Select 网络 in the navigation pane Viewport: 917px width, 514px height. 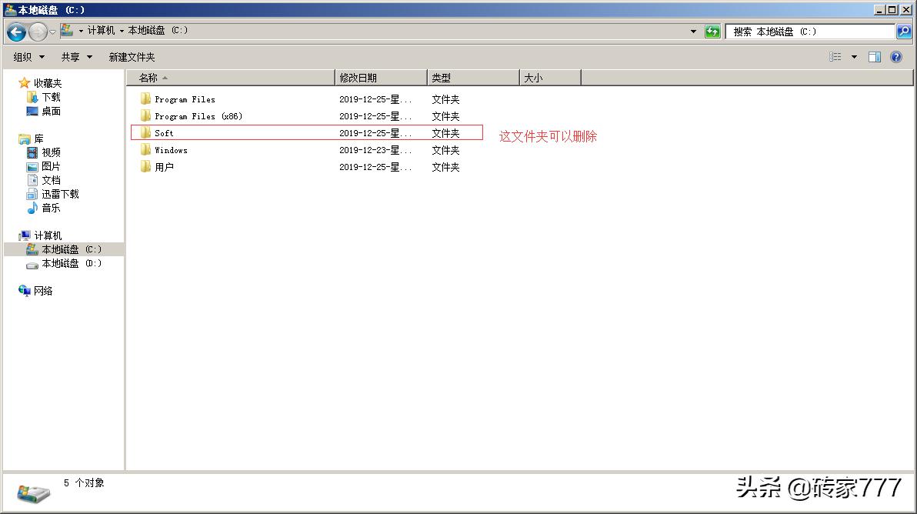(43, 291)
